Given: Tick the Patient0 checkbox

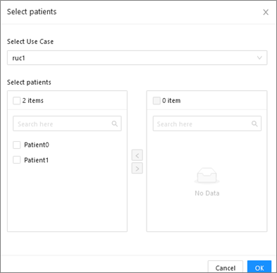Looking at the screenshot, I should point(16,145).
